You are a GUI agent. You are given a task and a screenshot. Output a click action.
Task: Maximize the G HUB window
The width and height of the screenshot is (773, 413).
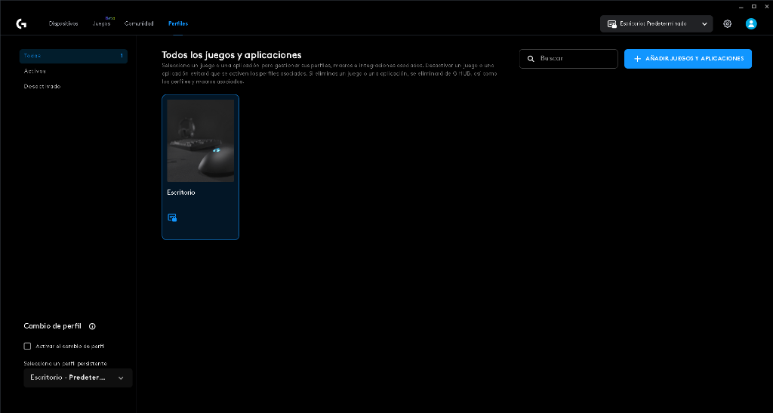pyautogui.click(x=754, y=6)
